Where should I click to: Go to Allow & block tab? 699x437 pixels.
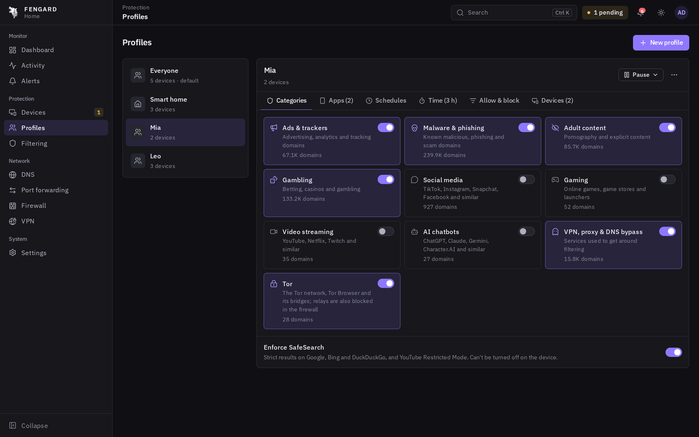(494, 101)
